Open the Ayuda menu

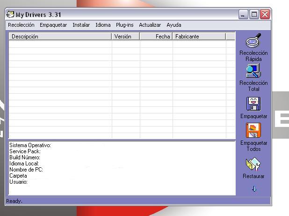(x=174, y=25)
